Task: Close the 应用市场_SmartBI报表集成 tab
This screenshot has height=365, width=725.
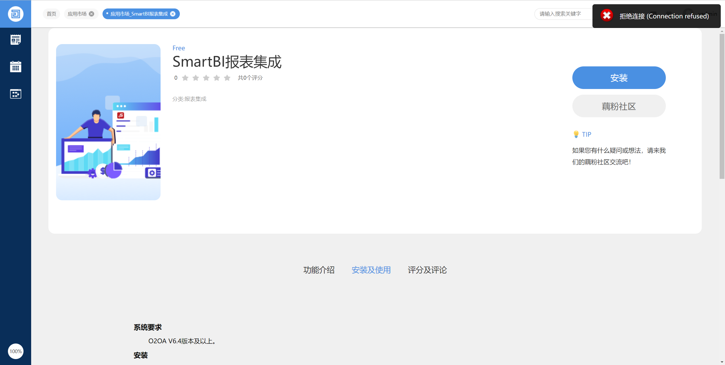Action: [x=173, y=14]
